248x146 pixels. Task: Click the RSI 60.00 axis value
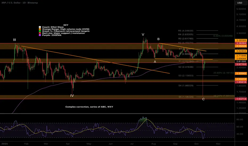(239, 127)
